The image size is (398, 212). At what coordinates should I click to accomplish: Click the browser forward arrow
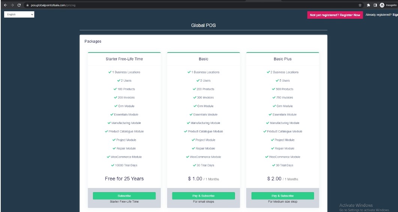pyautogui.click(x=12, y=5)
